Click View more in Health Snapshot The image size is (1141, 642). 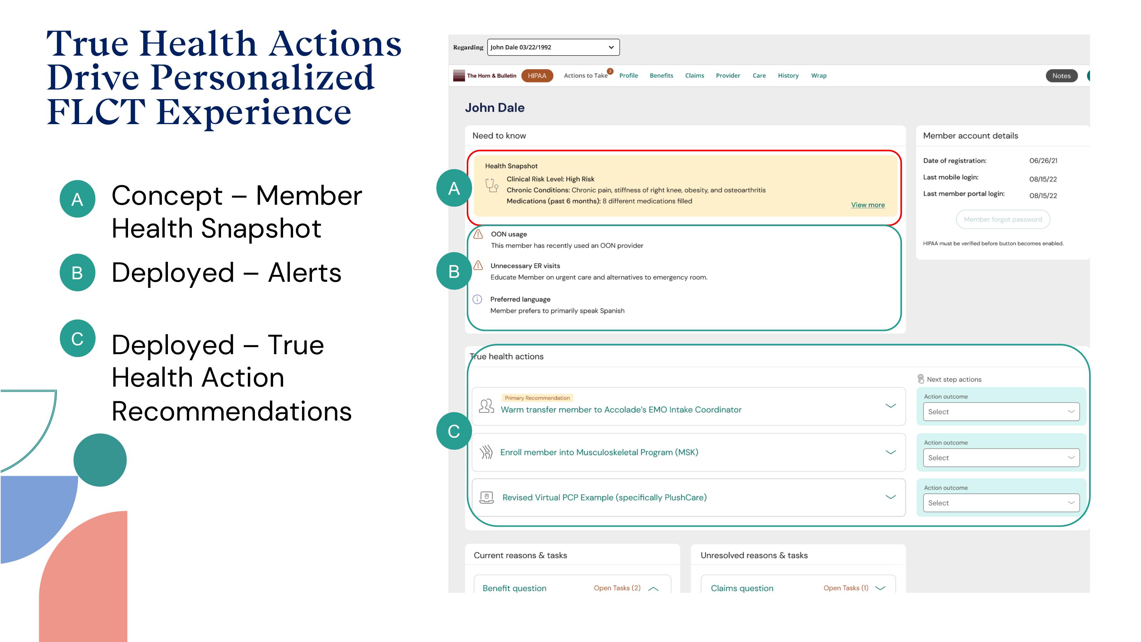[x=868, y=205]
